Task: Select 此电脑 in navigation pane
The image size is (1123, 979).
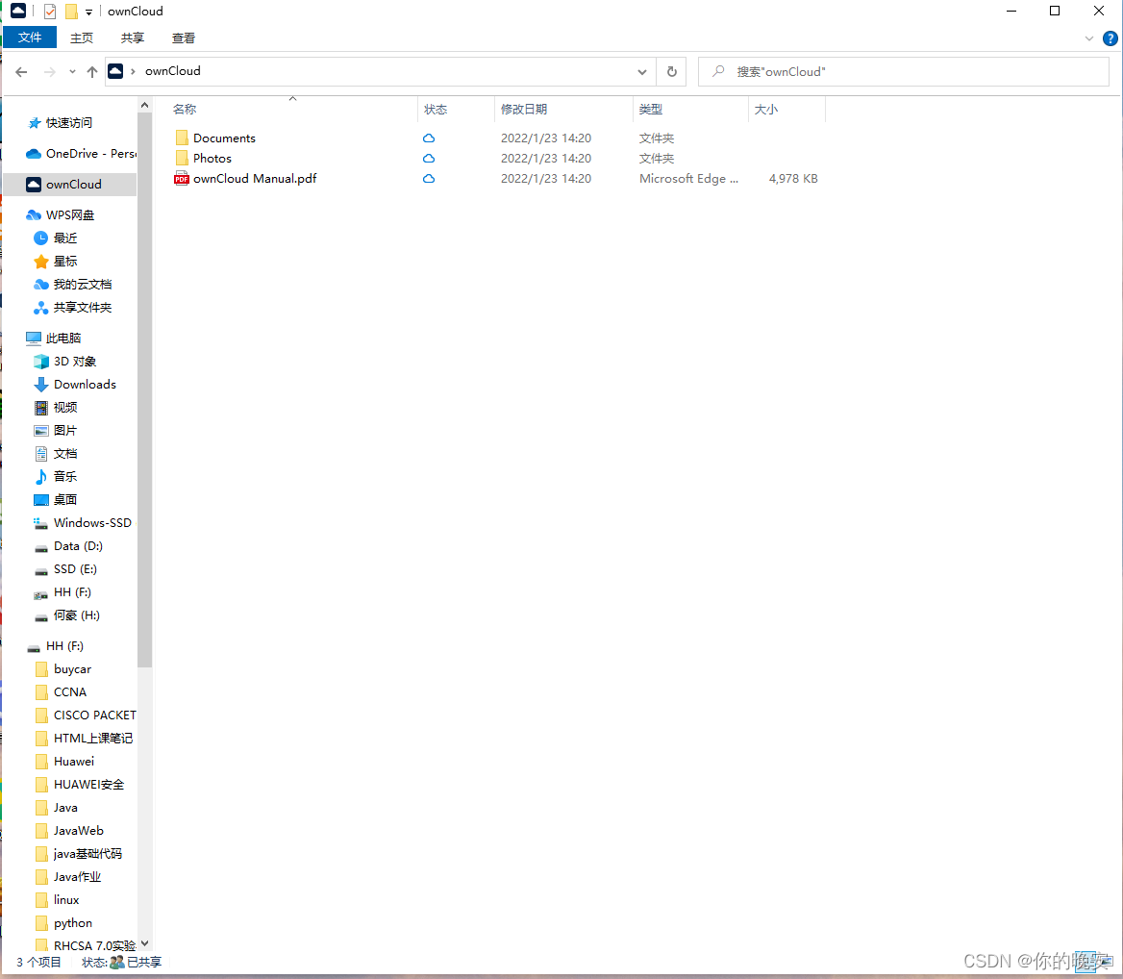Action: 63,338
